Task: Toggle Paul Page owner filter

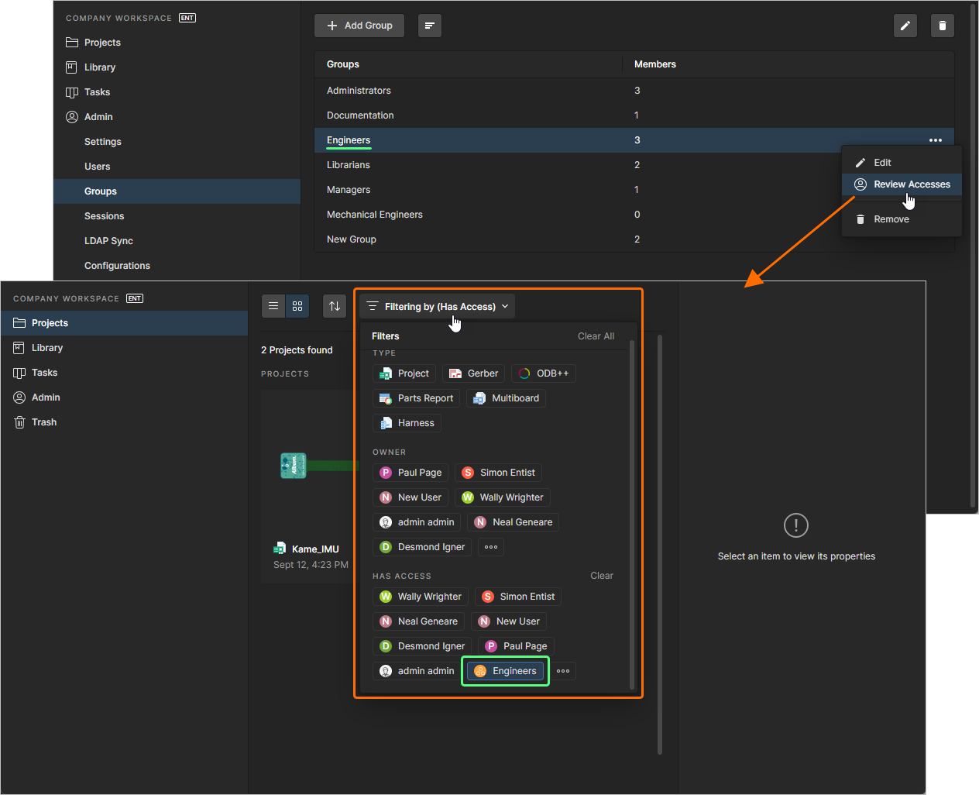Action: click(410, 473)
